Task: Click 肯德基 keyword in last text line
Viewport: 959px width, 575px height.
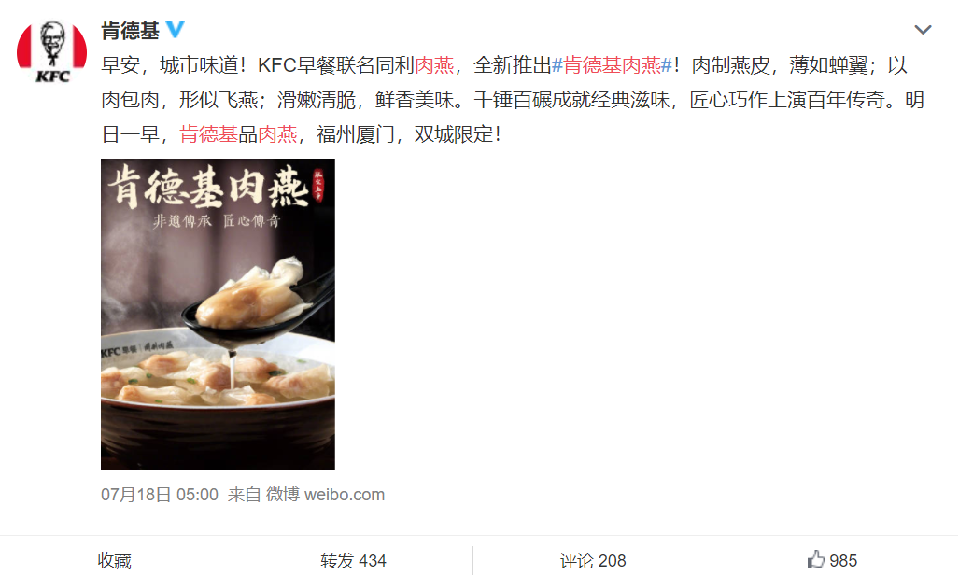Action: point(208,134)
